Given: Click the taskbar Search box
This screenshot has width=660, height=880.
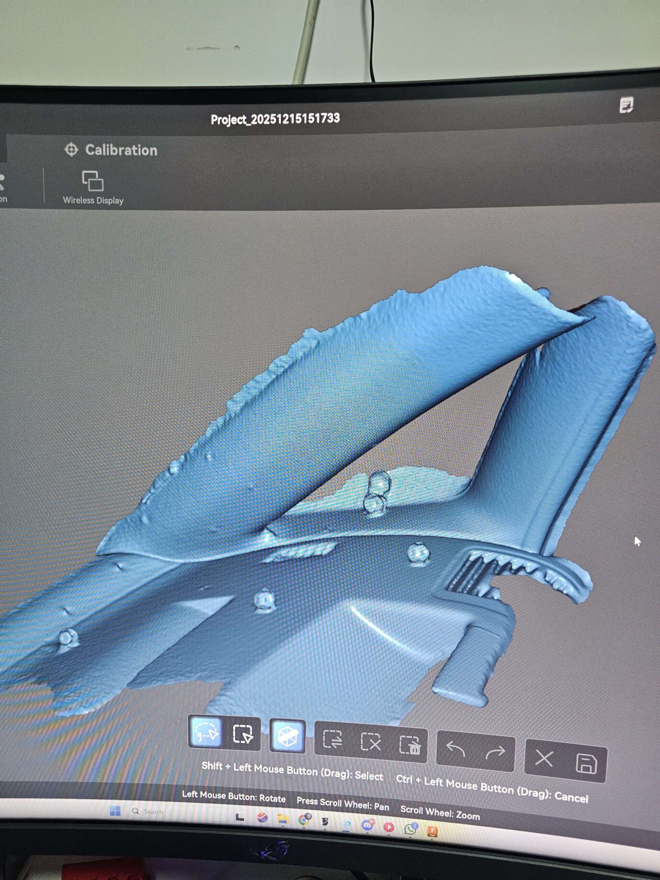Looking at the screenshot, I should (153, 812).
